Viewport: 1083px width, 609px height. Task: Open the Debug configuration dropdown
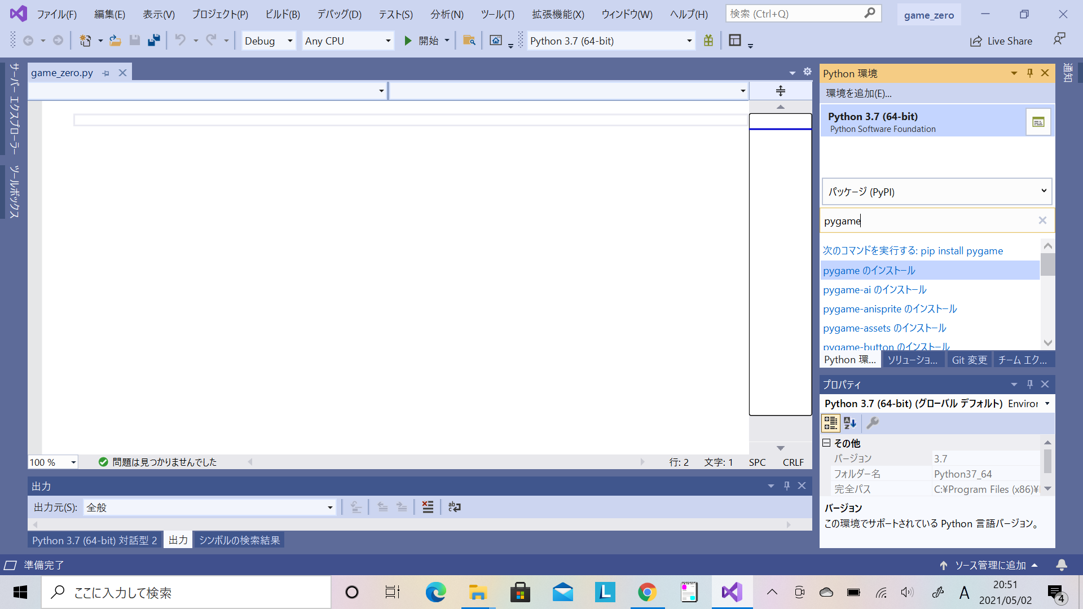click(x=268, y=41)
